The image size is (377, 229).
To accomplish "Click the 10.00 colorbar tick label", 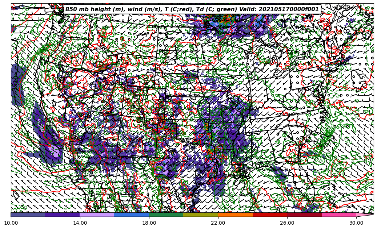I will tap(11, 222).
